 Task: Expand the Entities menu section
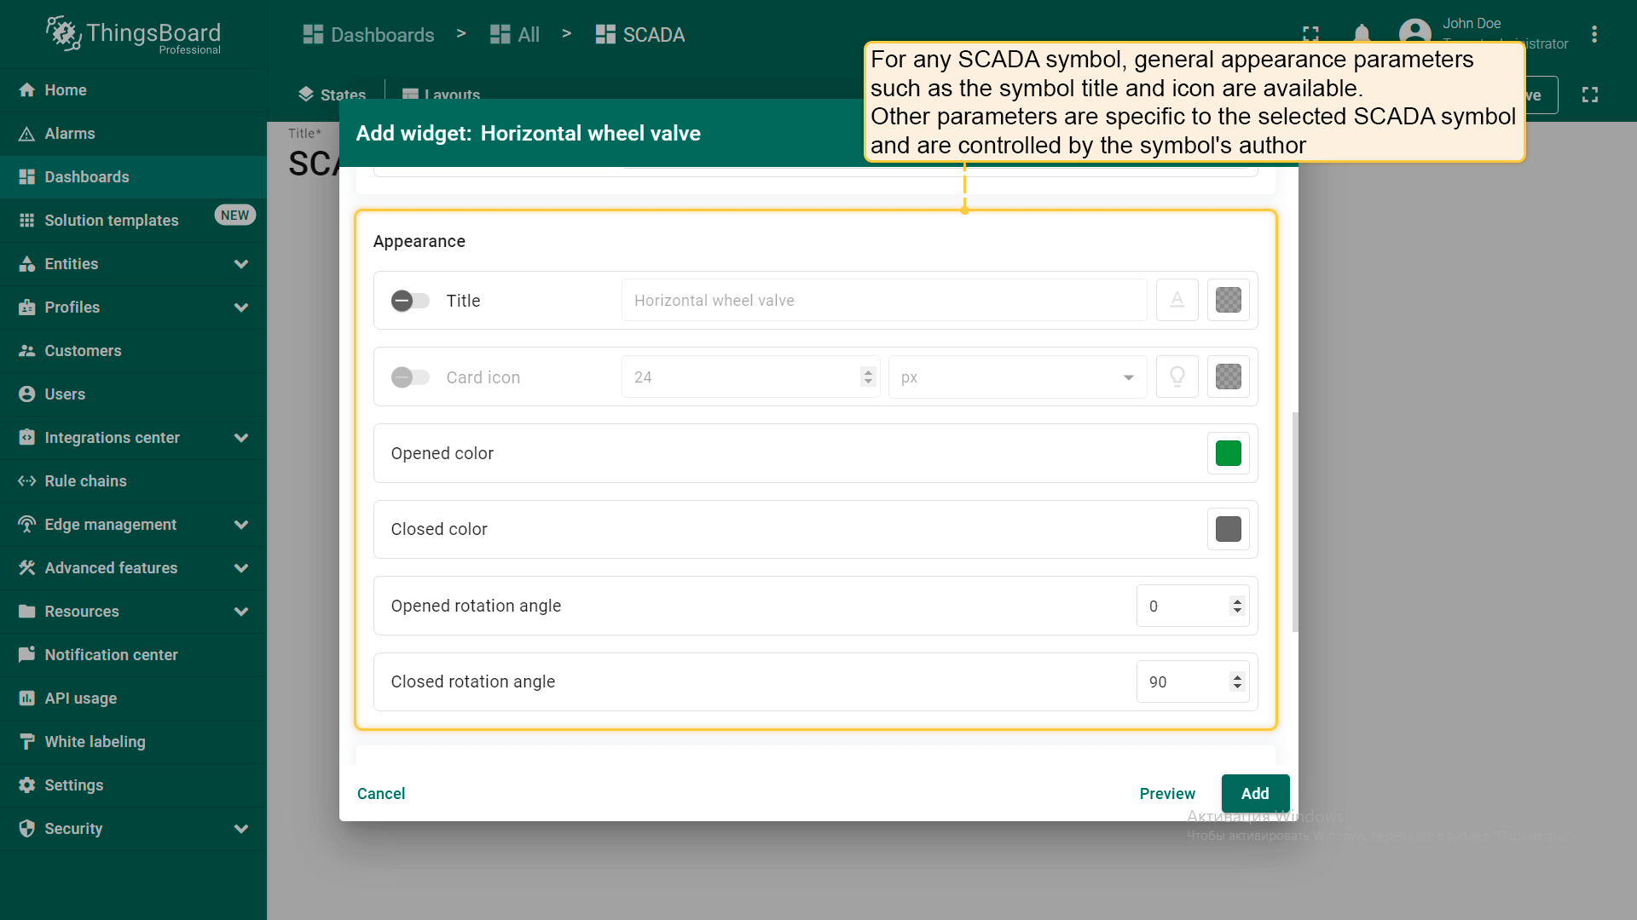[241, 264]
